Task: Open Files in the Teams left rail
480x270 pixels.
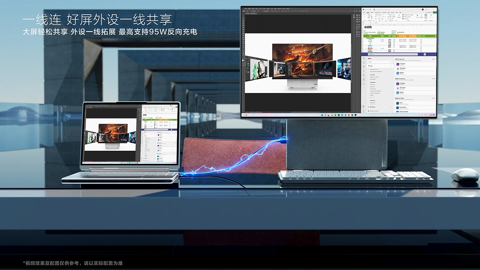Action: 364,83
